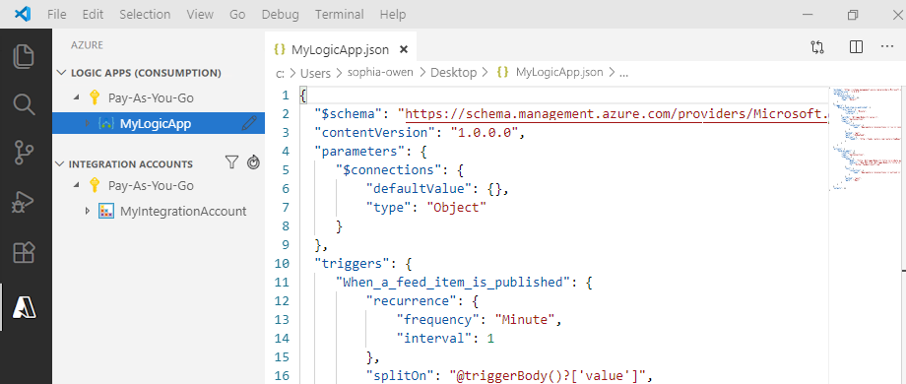The width and height of the screenshot is (906, 384).
Task: Open the Go menu
Action: (237, 15)
